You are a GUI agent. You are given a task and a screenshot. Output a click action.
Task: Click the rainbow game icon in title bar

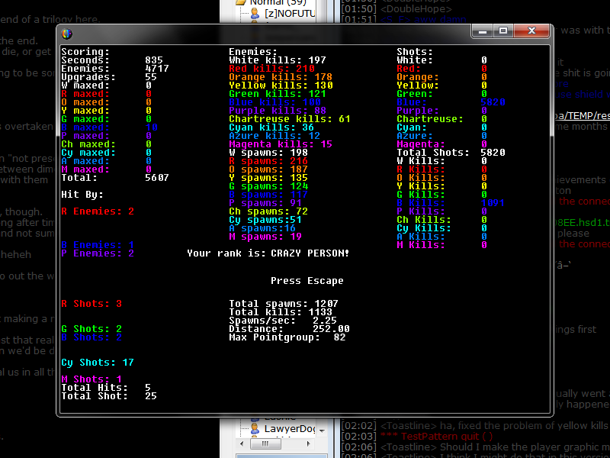tap(67, 33)
